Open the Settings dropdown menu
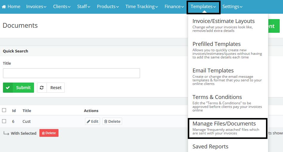 [232, 7]
